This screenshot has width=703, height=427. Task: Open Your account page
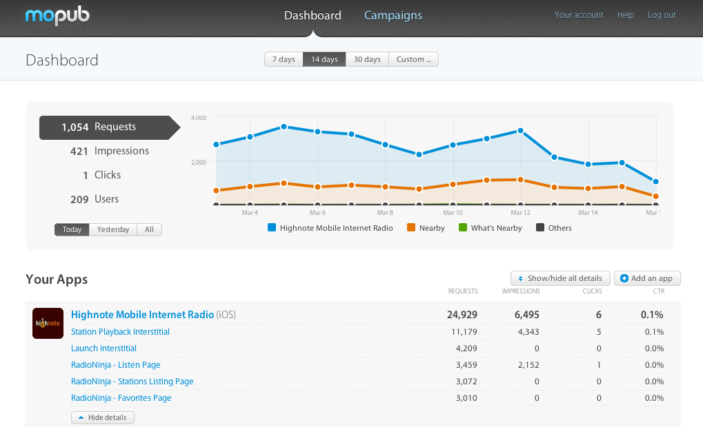coord(579,15)
